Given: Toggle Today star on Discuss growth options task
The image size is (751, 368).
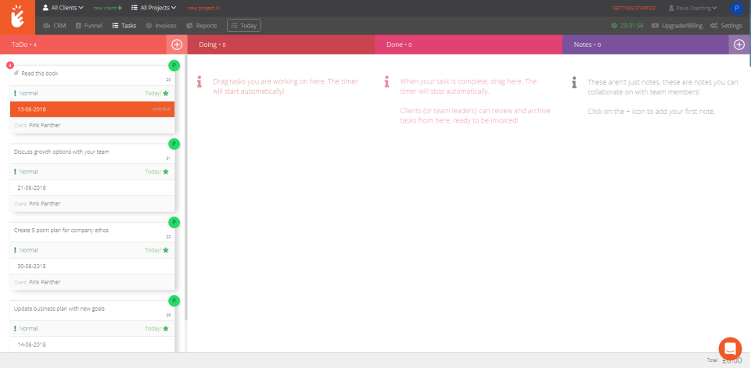Looking at the screenshot, I should 166,172.
